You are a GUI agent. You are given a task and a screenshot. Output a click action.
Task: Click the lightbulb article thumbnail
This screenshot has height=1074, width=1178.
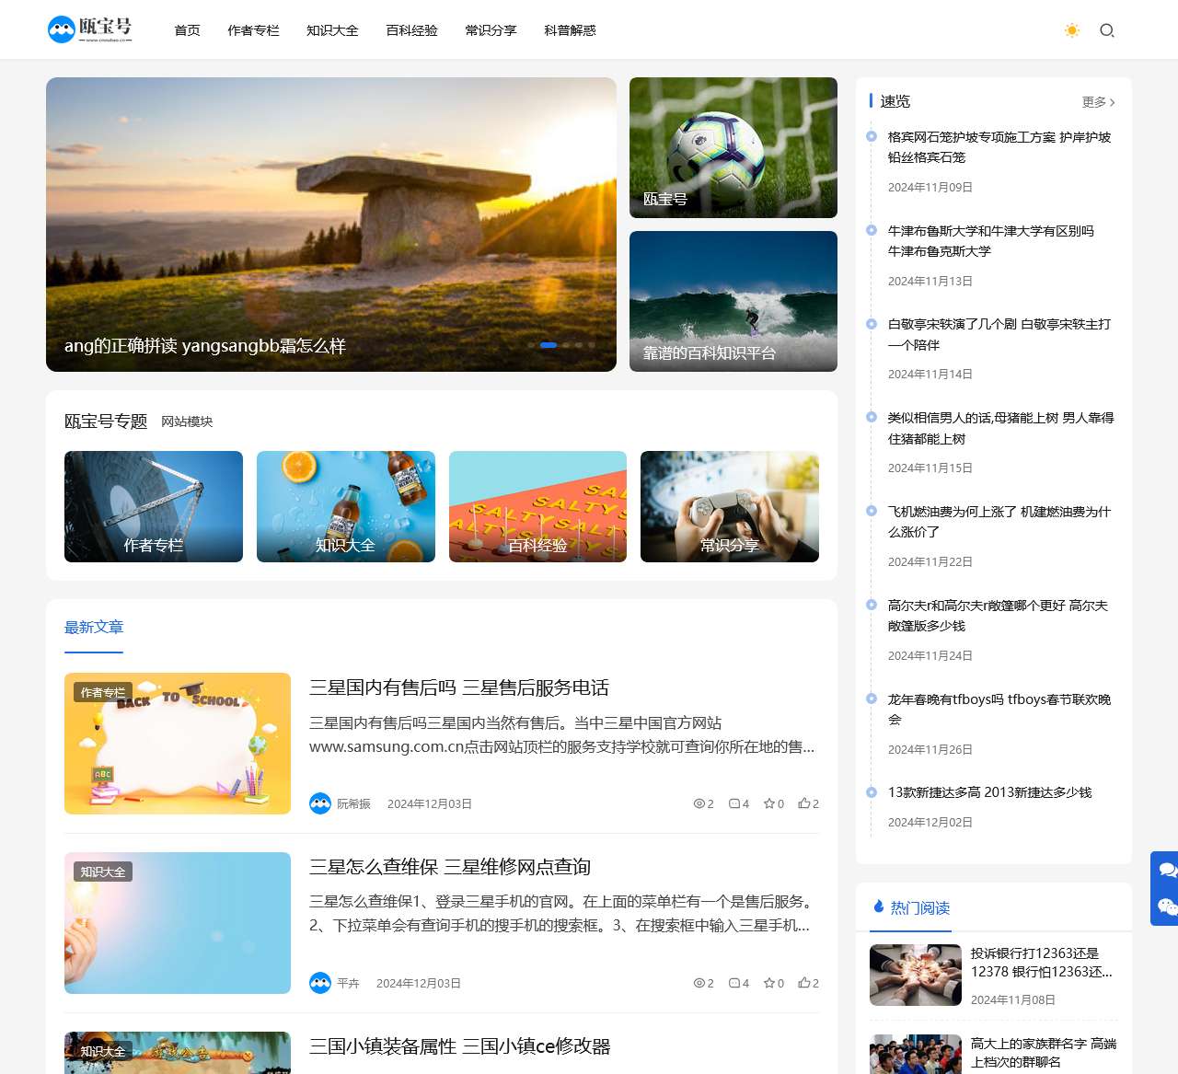178,923
